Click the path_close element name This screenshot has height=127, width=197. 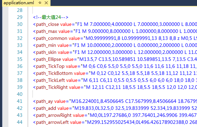(47, 24)
